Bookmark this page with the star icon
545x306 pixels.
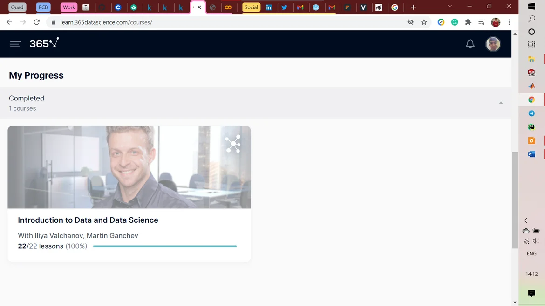coord(424,22)
